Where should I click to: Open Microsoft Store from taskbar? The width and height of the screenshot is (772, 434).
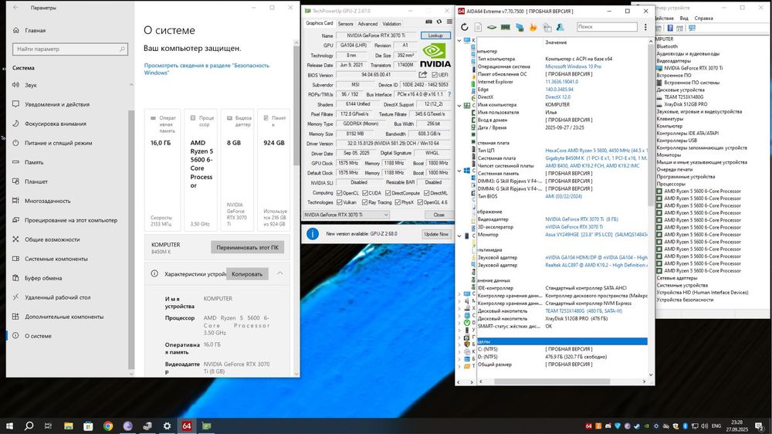pyautogui.click(x=88, y=426)
